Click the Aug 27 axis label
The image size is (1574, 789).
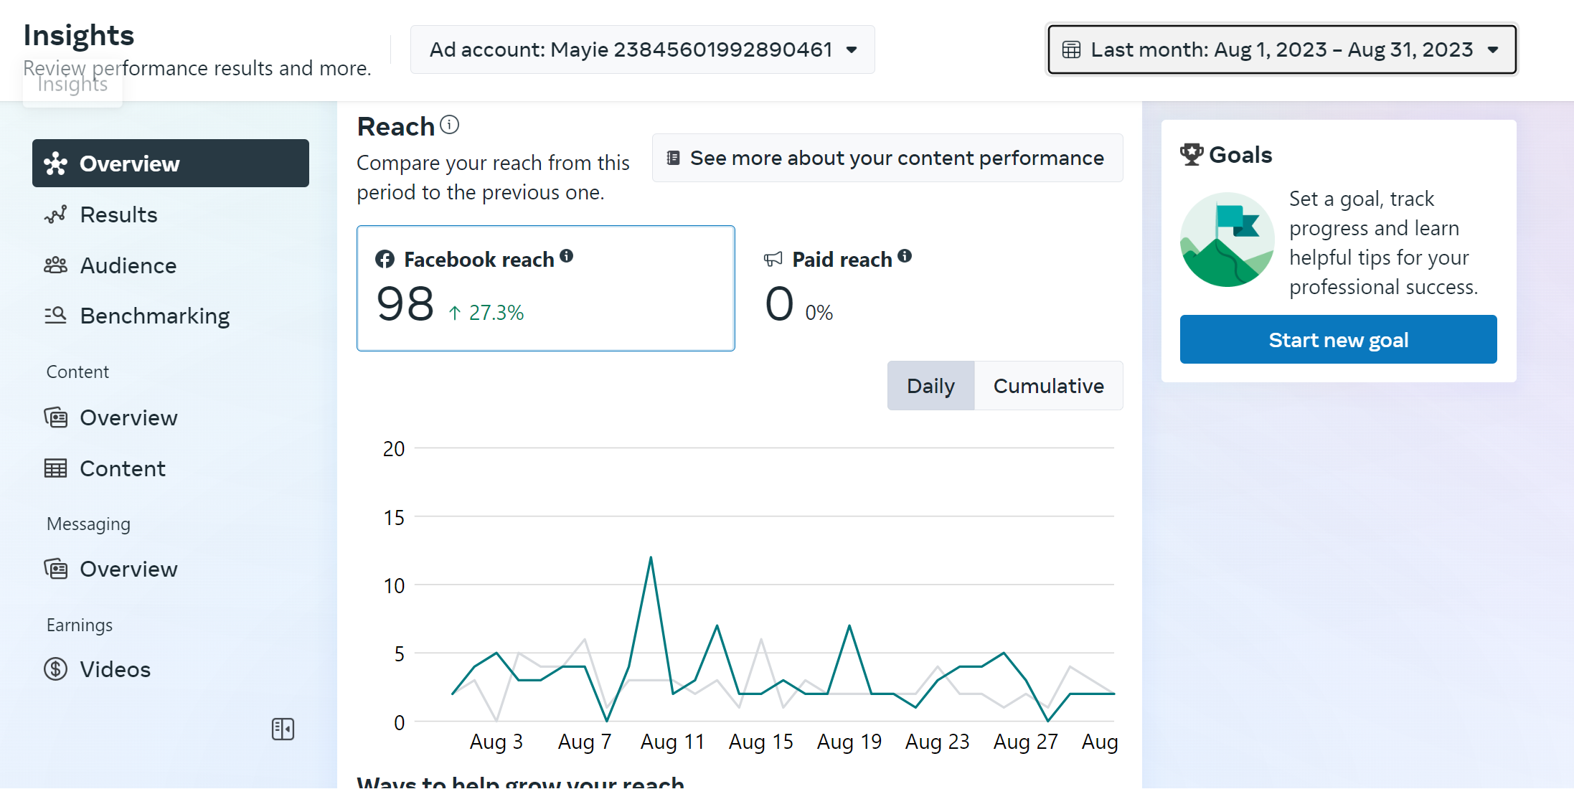(x=1026, y=742)
